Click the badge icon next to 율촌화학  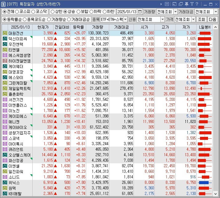pos(5,94)
